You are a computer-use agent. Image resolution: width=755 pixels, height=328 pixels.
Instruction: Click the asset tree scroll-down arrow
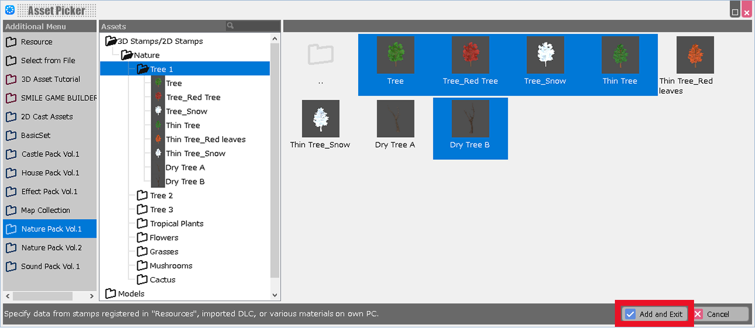[x=275, y=296]
